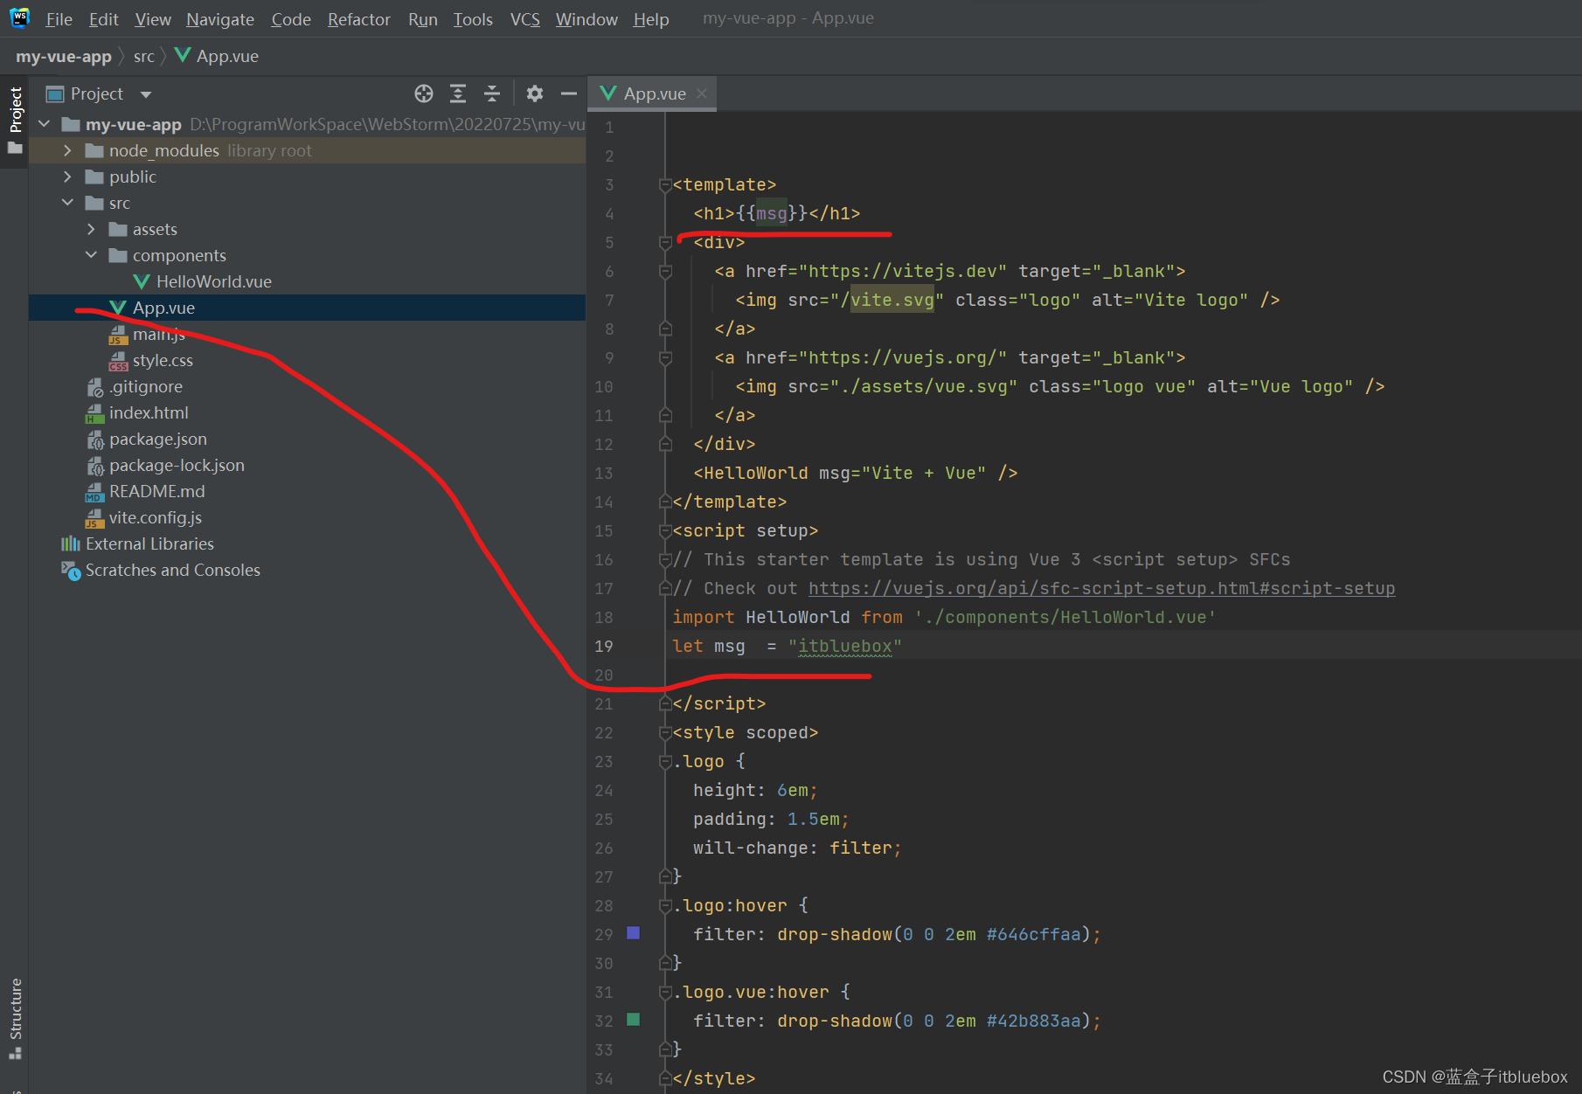The image size is (1582, 1094).
Task: Fold the script setup block on line 15
Action: click(x=665, y=531)
